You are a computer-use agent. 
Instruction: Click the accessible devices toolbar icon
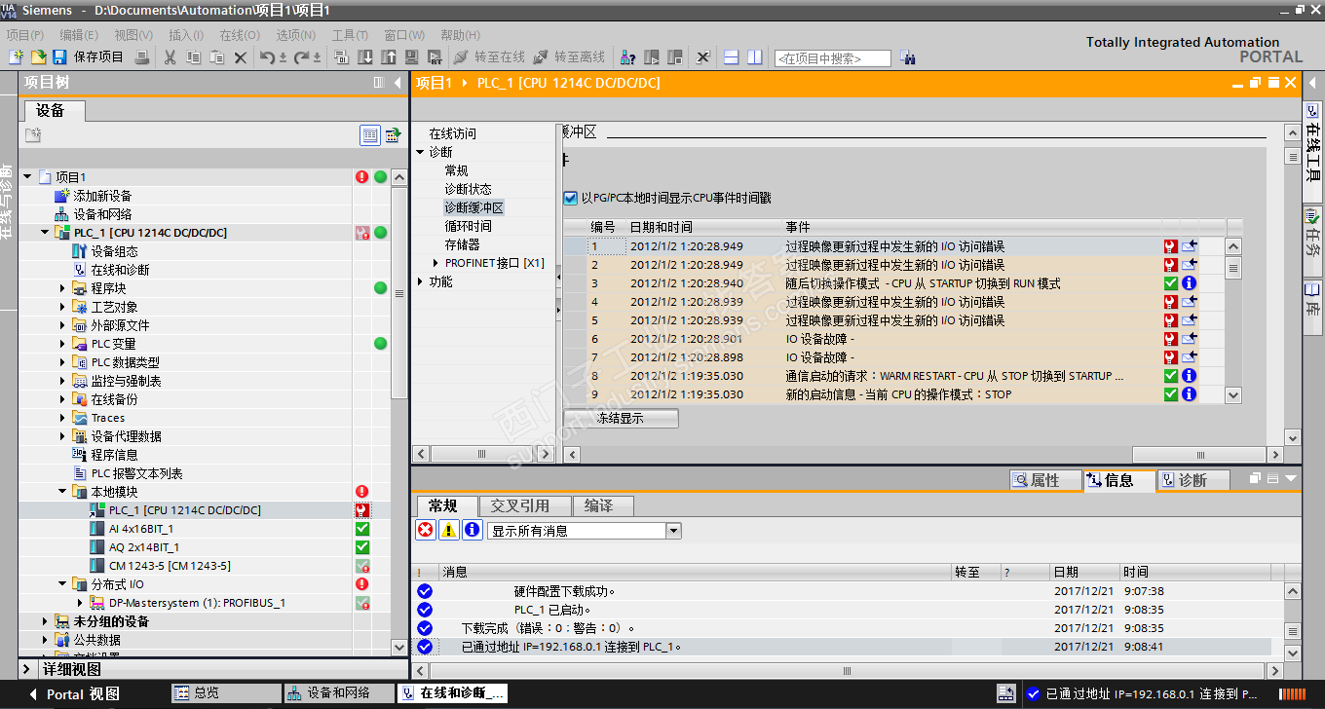[628, 57]
